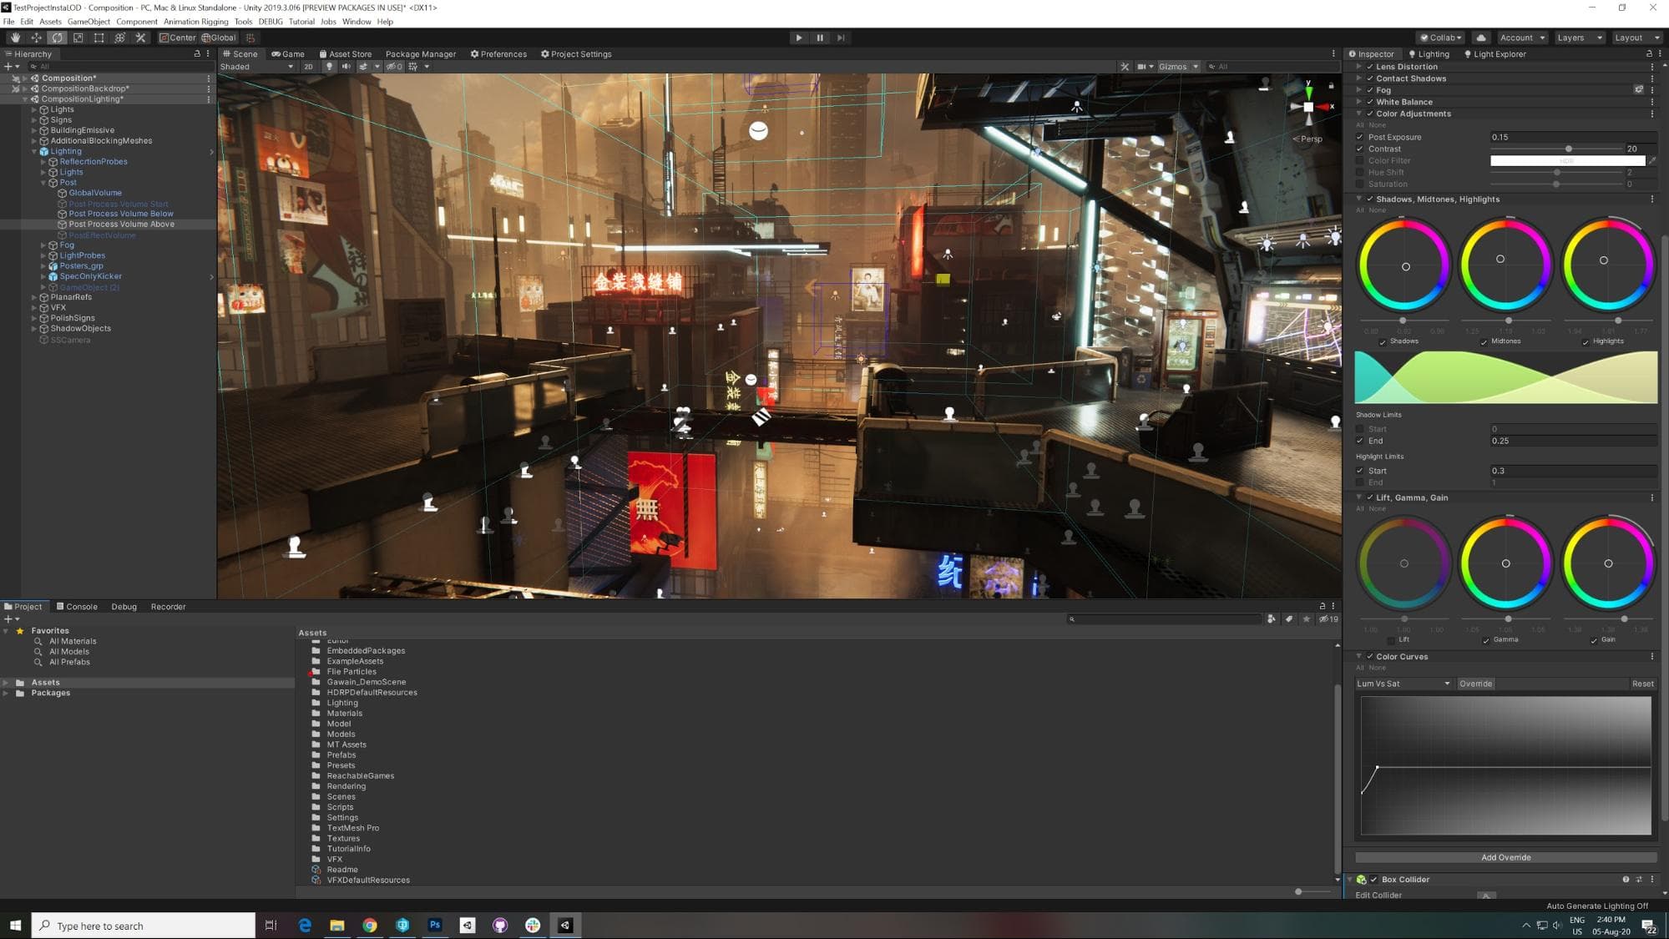Select the Rotate tool in the toolbar
Viewport: 1669px width, 939px height.
coord(57,38)
